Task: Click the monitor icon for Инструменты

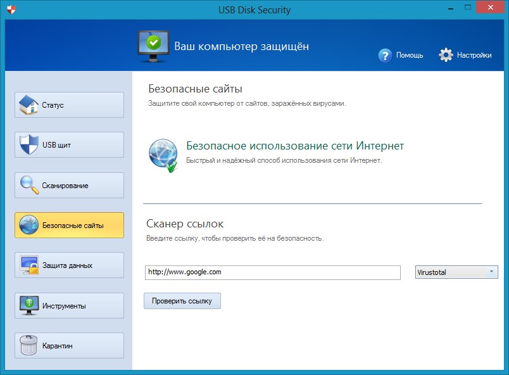Action: pos(29,305)
